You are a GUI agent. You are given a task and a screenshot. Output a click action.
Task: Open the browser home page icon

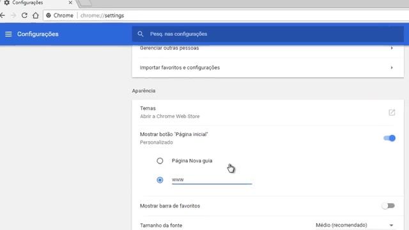pos(36,15)
